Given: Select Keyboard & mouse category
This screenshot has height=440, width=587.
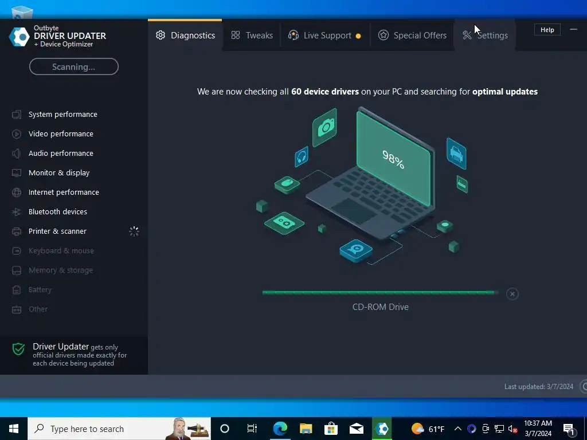Looking at the screenshot, I should pos(61,250).
